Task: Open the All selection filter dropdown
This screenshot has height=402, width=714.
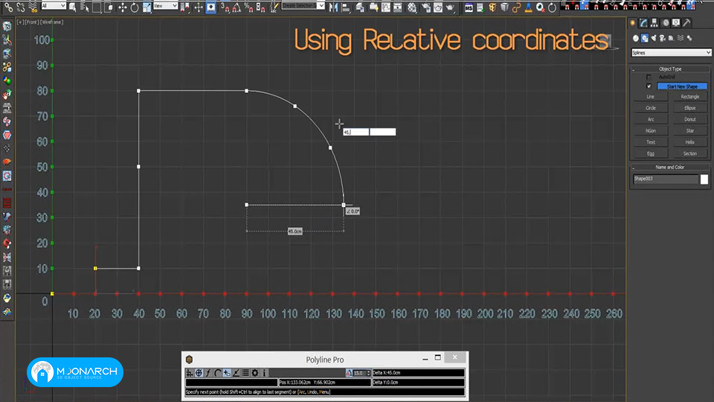Action: [54, 6]
